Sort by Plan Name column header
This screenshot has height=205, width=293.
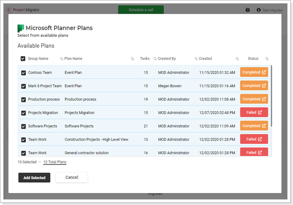73,59
